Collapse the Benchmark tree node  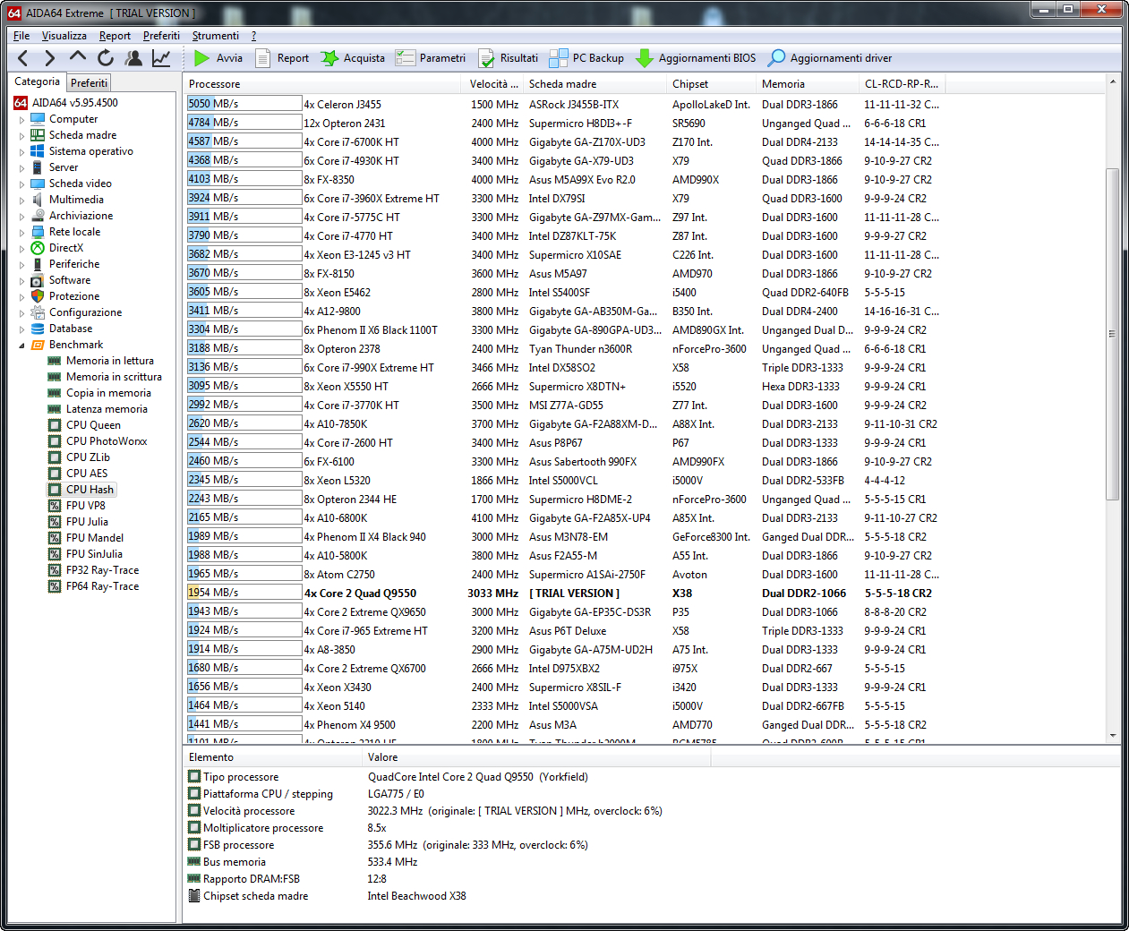(21, 346)
